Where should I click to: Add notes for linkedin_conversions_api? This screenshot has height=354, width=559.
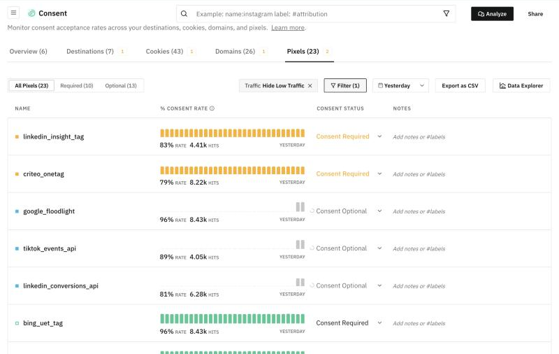(419, 286)
